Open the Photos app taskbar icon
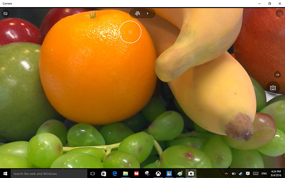285x178 pixels. [x=169, y=174]
